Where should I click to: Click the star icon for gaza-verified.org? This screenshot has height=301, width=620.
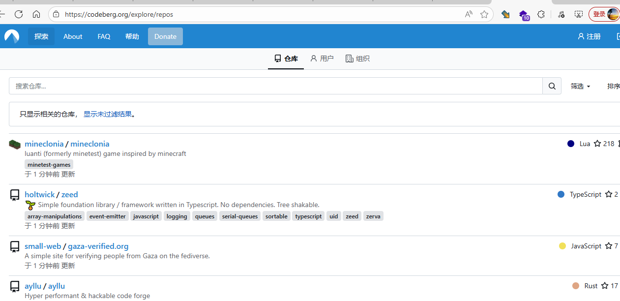[x=609, y=246]
